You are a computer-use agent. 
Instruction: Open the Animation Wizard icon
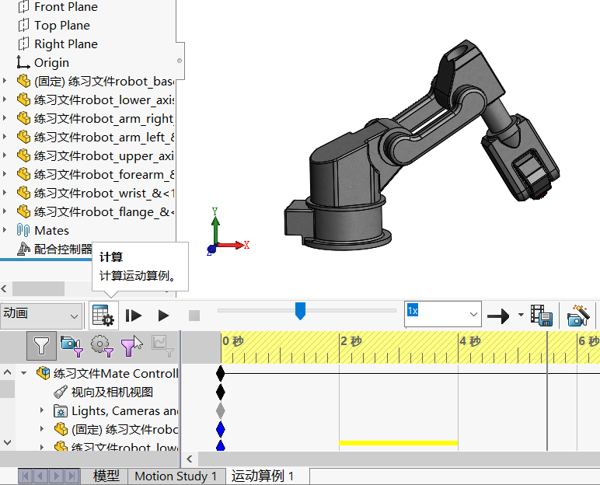coord(578,316)
